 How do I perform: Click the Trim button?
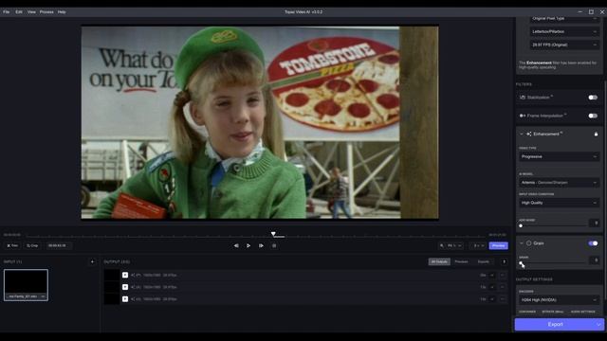click(12, 245)
